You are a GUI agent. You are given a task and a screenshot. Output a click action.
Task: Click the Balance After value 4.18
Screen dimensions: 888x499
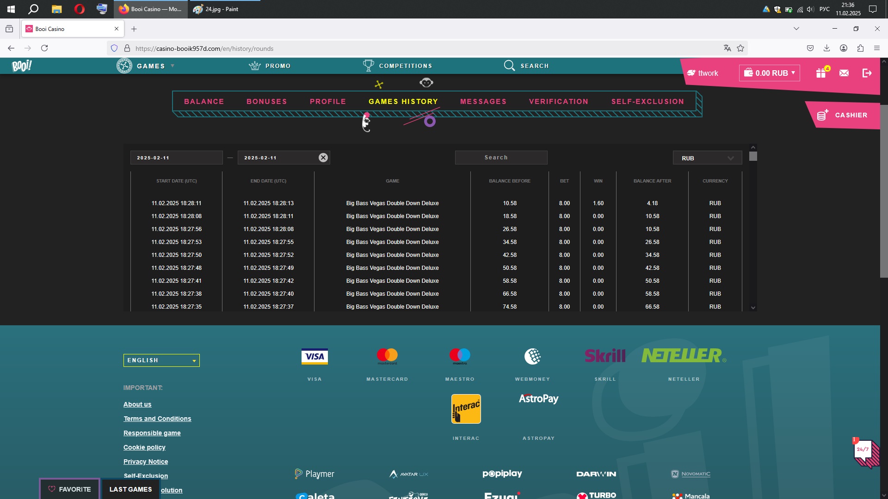coord(652,203)
